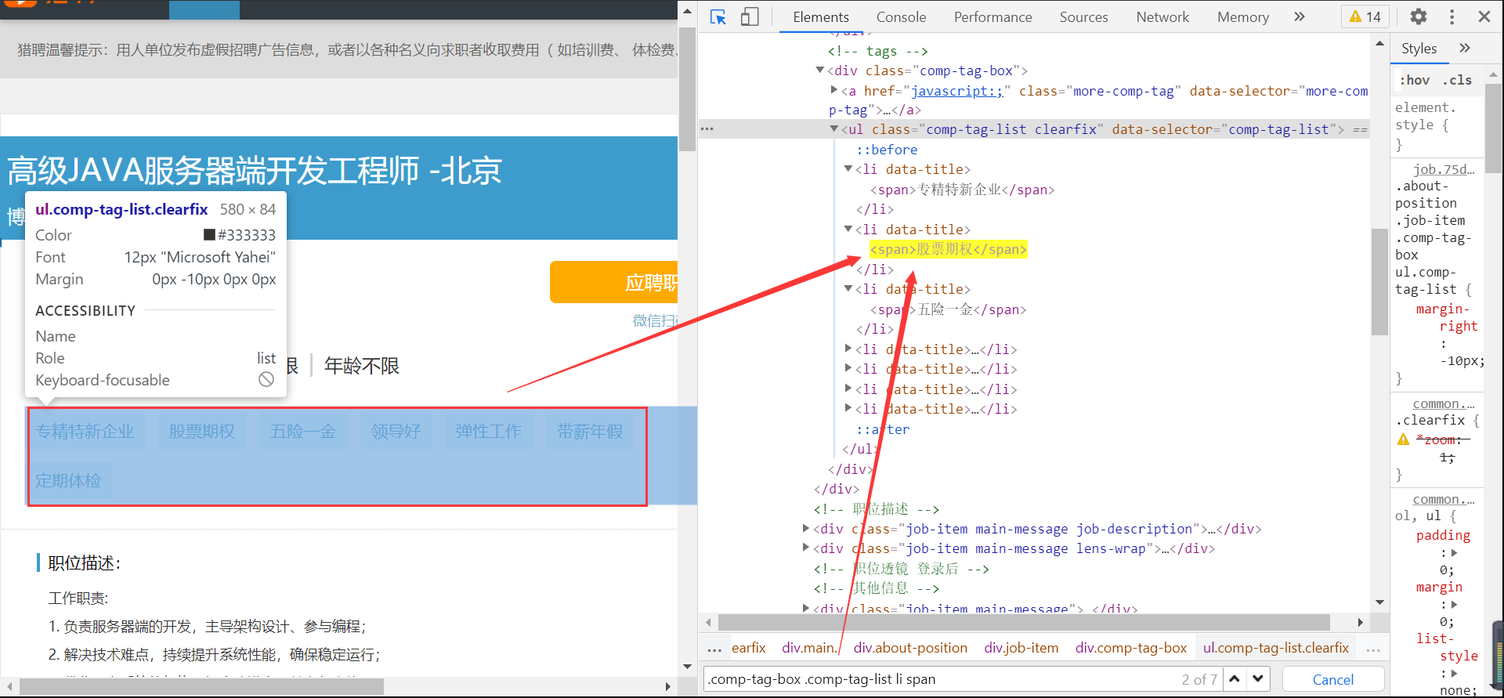1504x698 pixels.
Task: Select the Elements tab
Action: click(820, 17)
